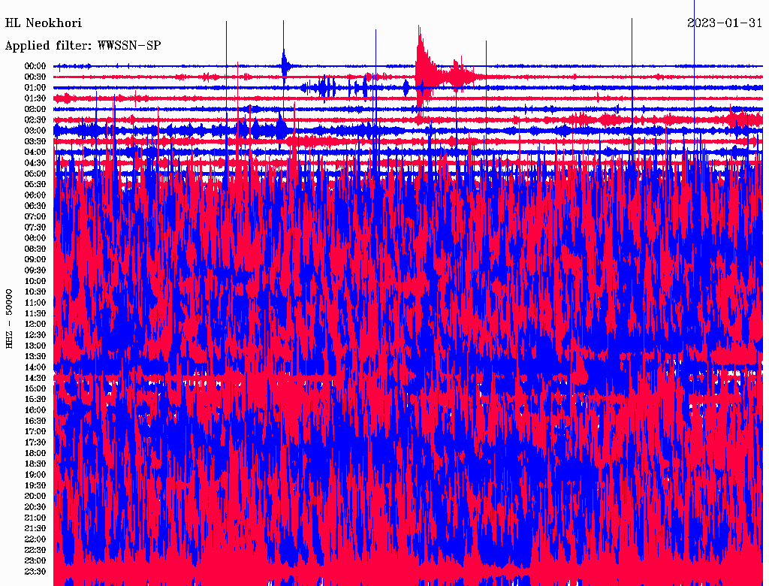Click the '19:30' time label
The width and height of the screenshot is (769, 586).
click(x=35, y=485)
